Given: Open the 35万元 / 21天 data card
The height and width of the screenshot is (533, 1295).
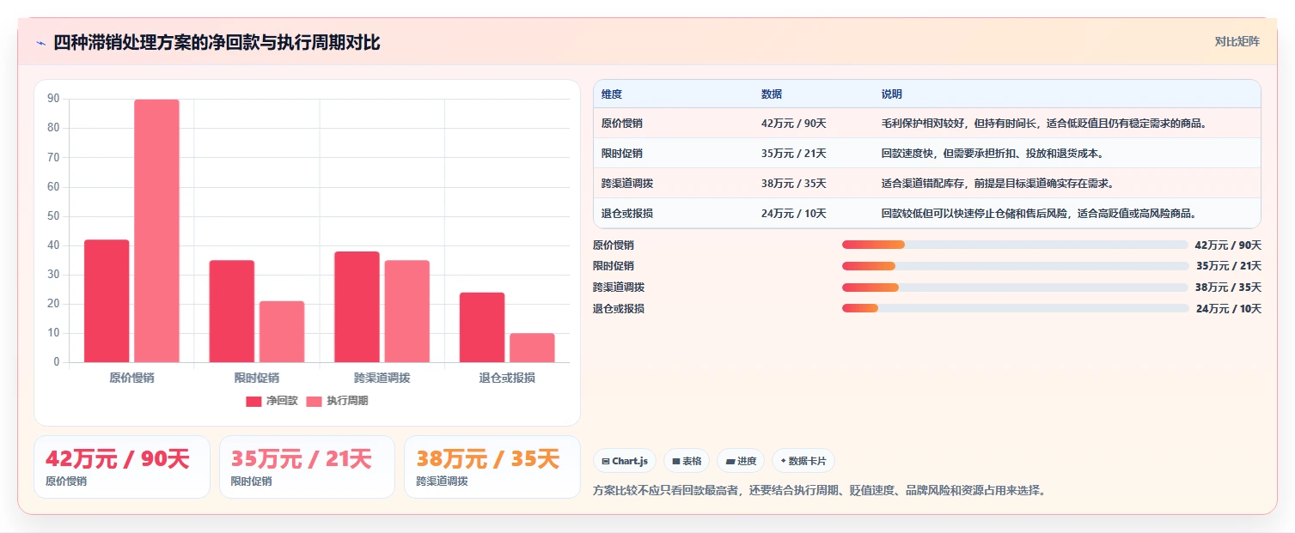Looking at the screenshot, I should click(307, 467).
